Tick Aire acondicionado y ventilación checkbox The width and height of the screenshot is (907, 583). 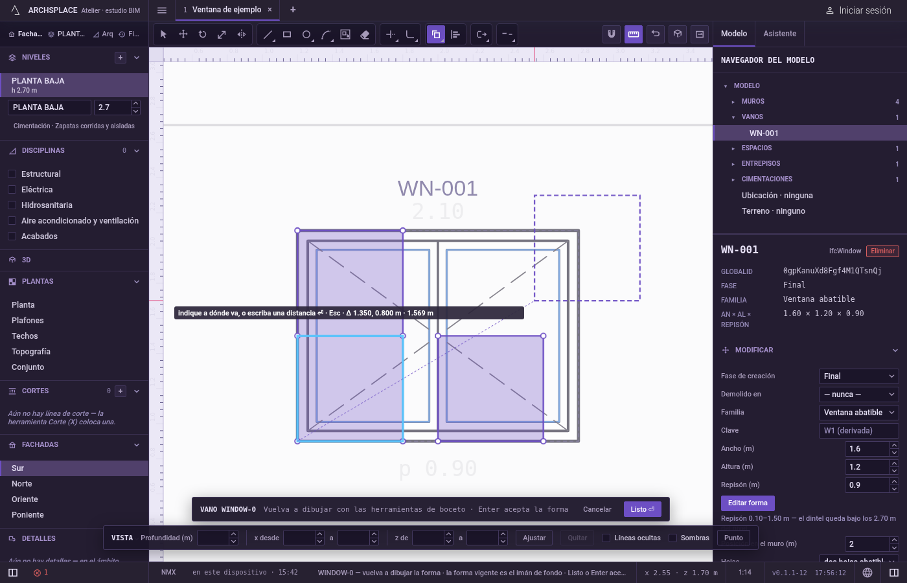pos(12,221)
